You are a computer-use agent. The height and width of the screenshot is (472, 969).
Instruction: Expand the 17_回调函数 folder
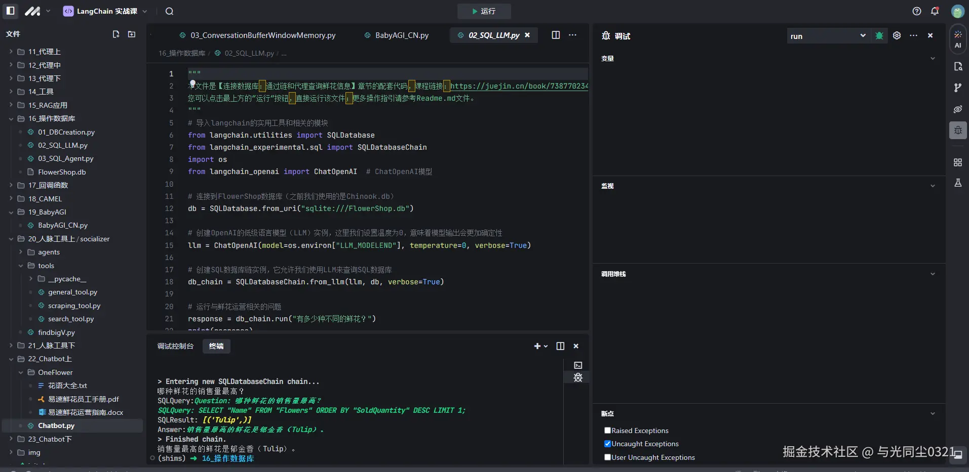pos(48,185)
